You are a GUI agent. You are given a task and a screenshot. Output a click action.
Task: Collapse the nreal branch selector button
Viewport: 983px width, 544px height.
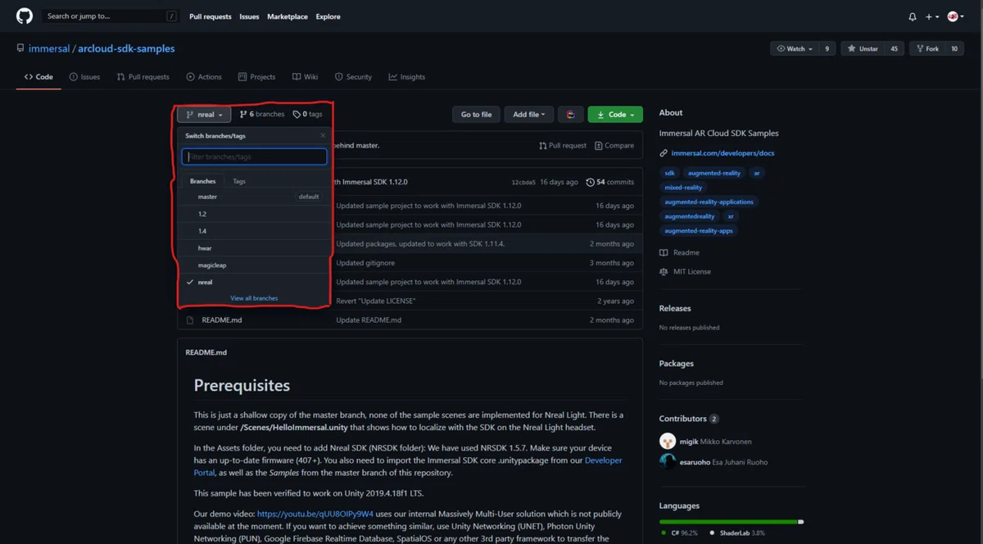[204, 115]
